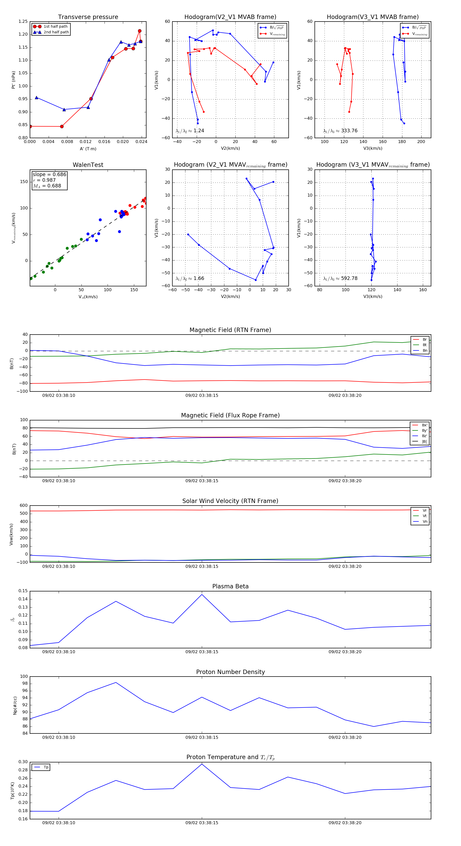Click the 'Hodogram(V2_V1 MVAB frame)' title

point(230,17)
